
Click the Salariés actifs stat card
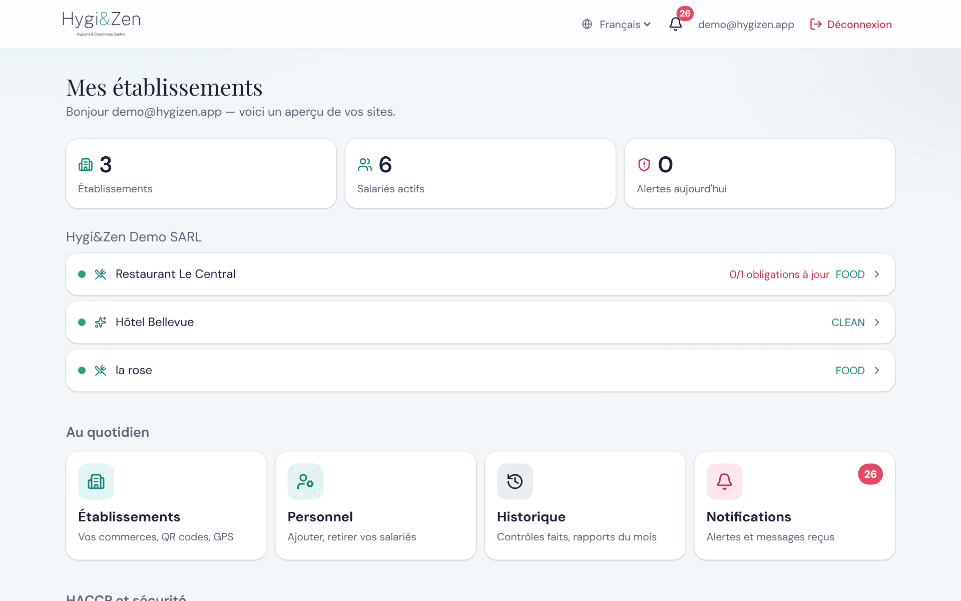tap(480, 173)
